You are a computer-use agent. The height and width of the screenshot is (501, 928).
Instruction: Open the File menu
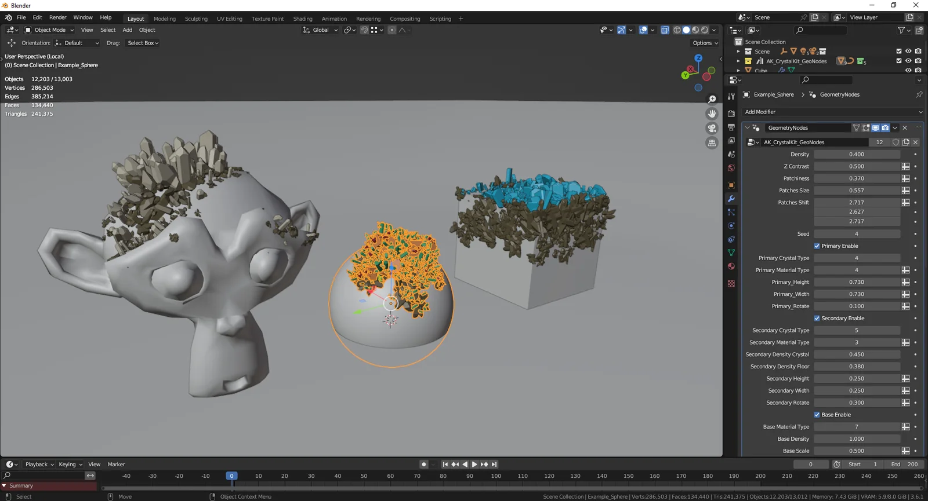[21, 17]
